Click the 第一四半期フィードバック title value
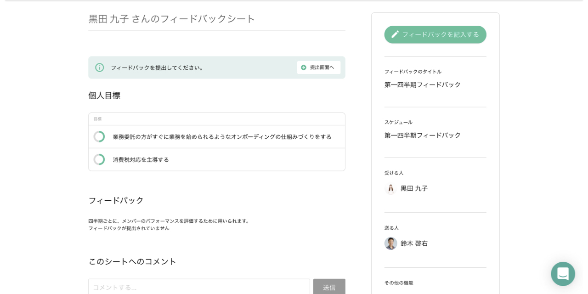This screenshot has height=294, width=588. tap(422, 85)
